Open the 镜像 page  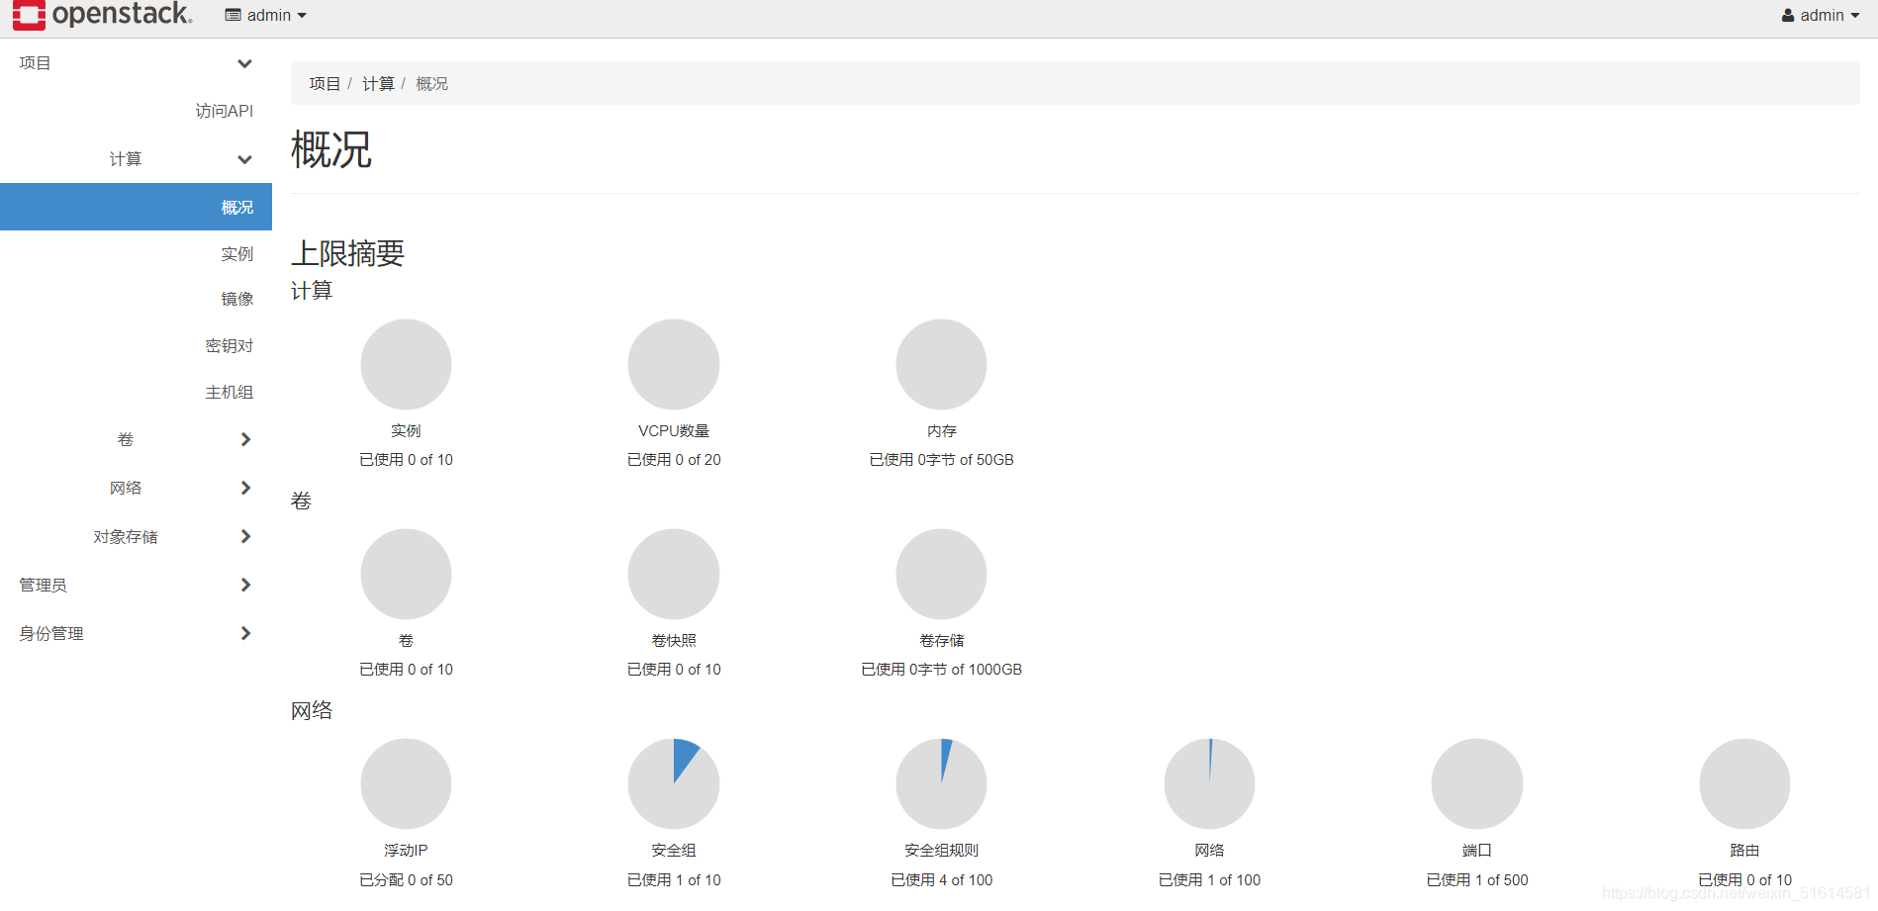click(237, 299)
